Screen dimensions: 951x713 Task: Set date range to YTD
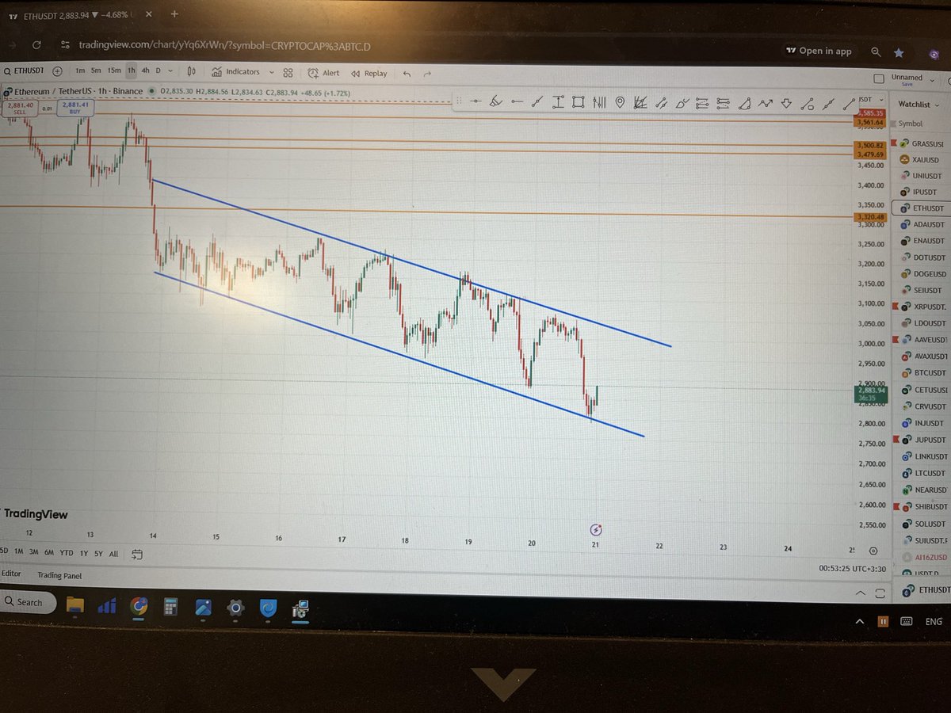(66, 554)
